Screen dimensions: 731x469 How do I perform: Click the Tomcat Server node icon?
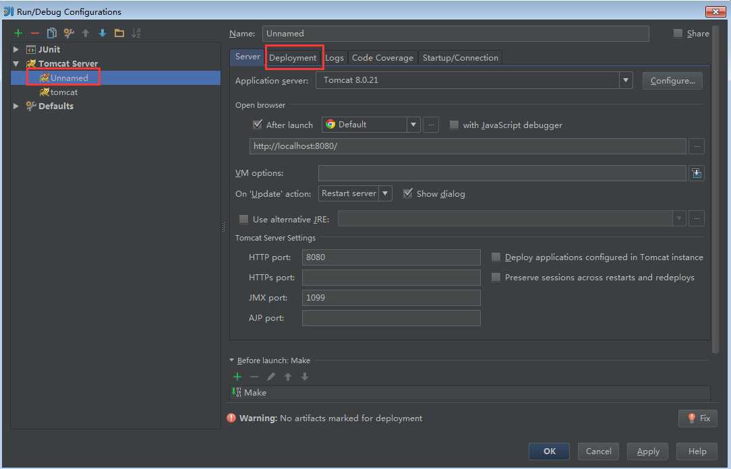[31, 63]
